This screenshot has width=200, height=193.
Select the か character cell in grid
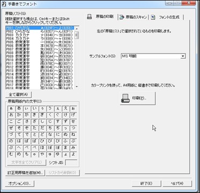pos(19,115)
